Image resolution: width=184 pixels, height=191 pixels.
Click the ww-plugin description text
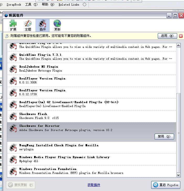click(26, 149)
